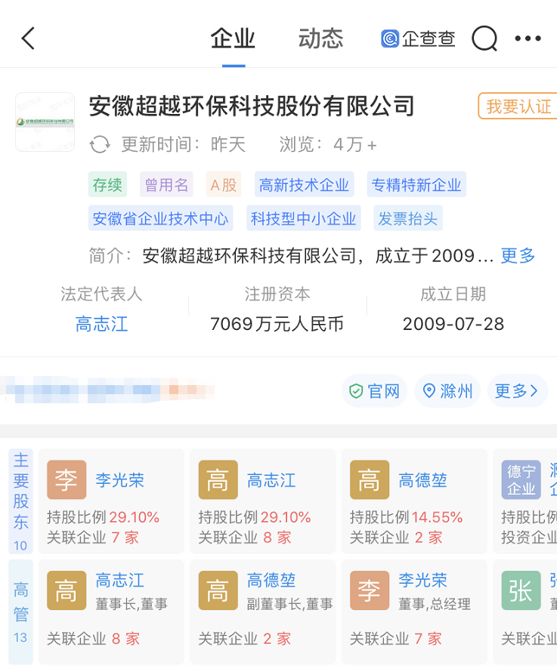Tap 关联企业 7 家 under 总经理 李光荣
The width and height of the screenshot is (557, 669).
pos(395,639)
